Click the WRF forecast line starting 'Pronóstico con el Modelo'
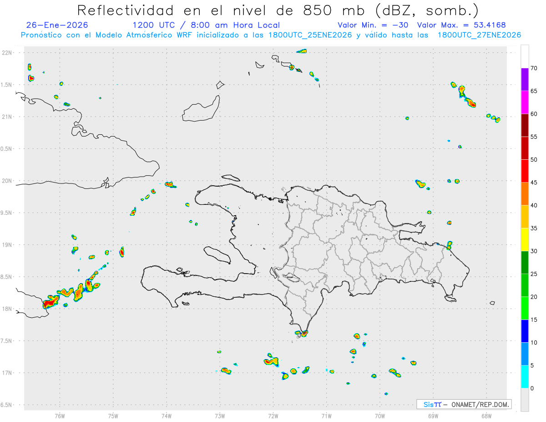 tap(271, 35)
